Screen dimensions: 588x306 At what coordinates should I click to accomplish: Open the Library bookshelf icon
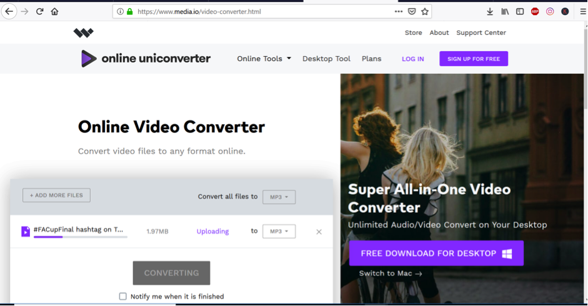pos(505,12)
